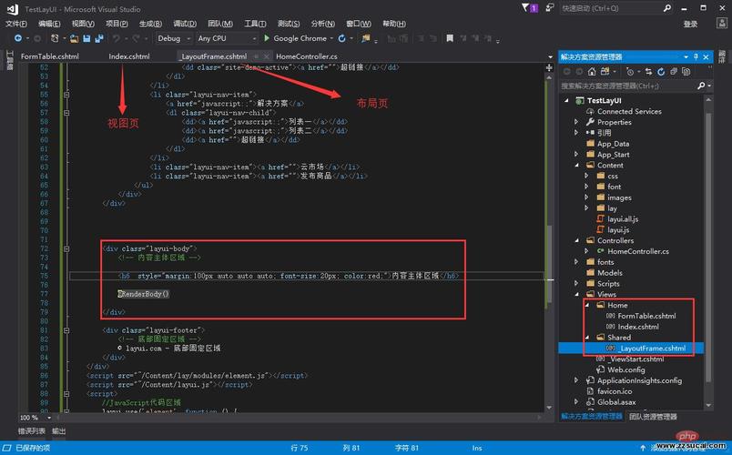Close the _LayoutFrame.cshtml editor tab
This screenshot has height=455, width=732.
[267, 56]
